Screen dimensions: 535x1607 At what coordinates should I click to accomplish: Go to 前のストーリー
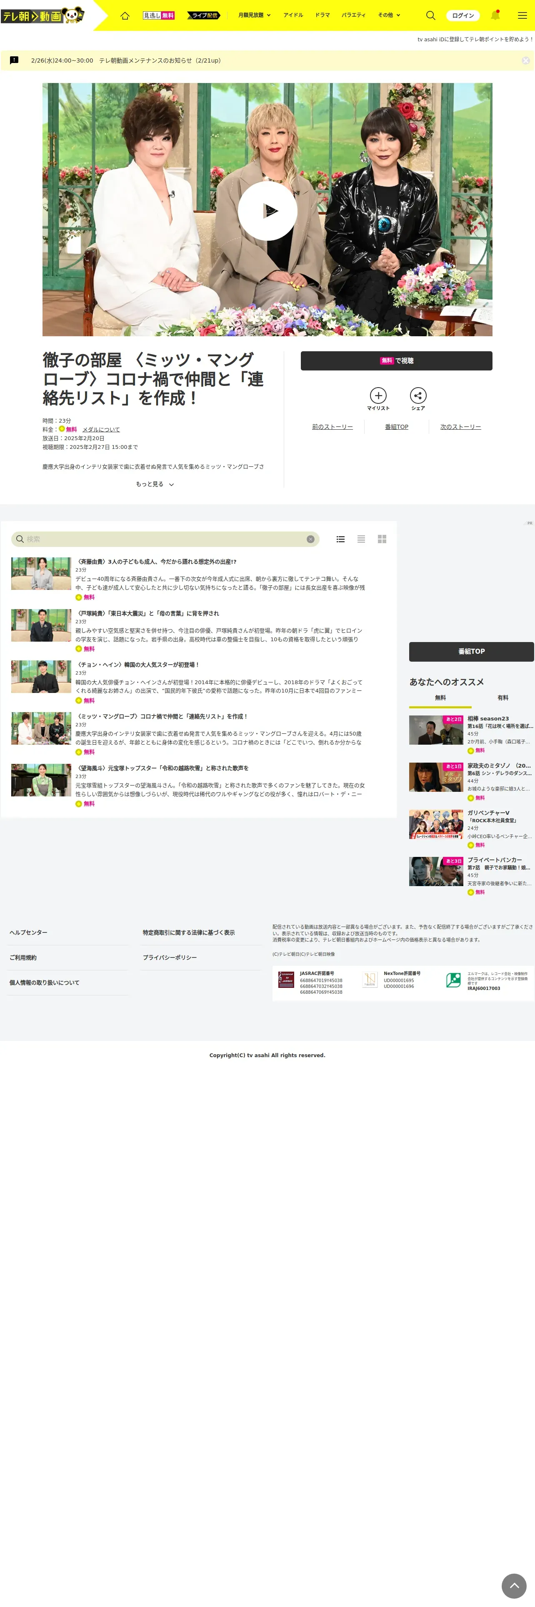click(x=332, y=427)
